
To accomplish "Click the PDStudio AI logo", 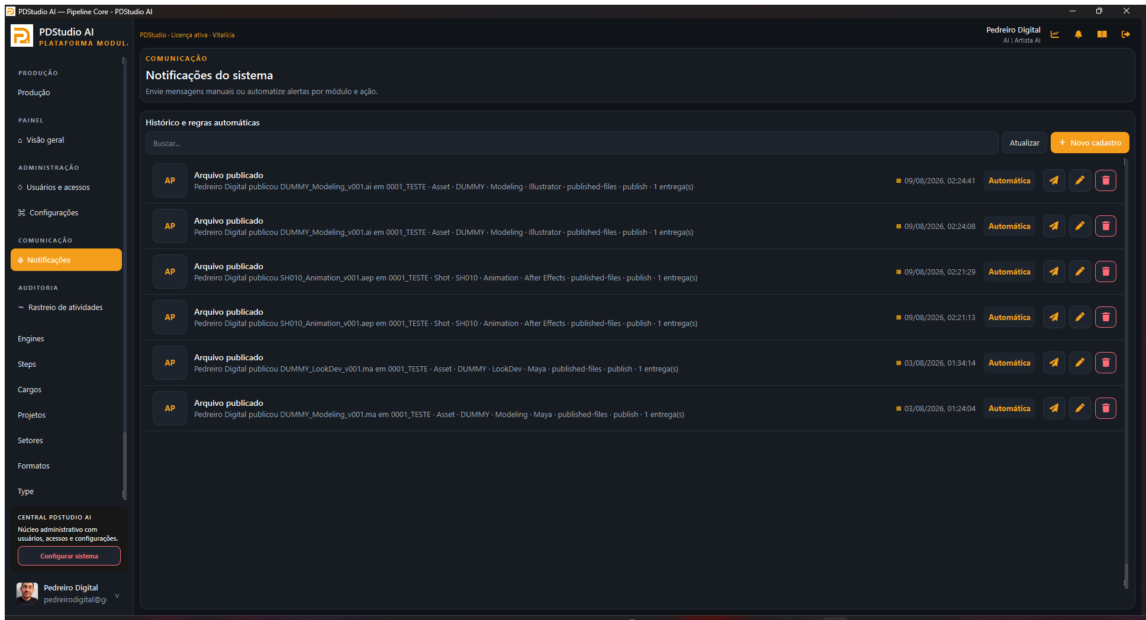I will [x=22, y=35].
